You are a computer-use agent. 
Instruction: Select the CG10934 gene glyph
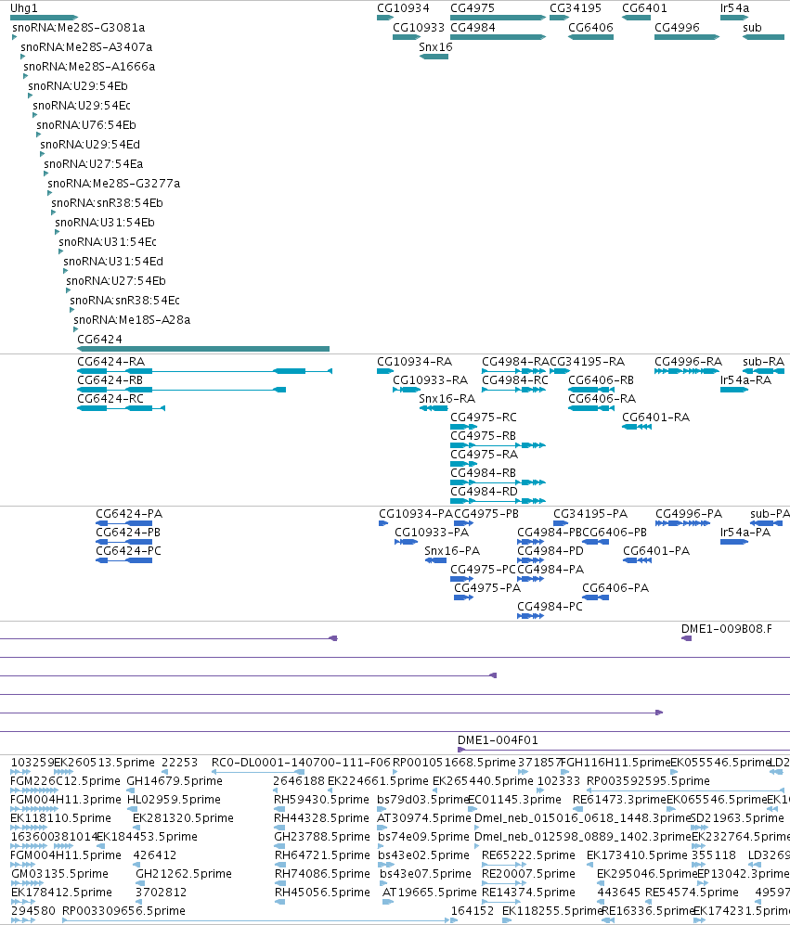click(x=385, y=18)
